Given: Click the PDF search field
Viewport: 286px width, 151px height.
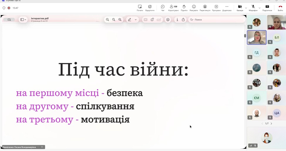Looking at the screenshot, I should 217,20.
